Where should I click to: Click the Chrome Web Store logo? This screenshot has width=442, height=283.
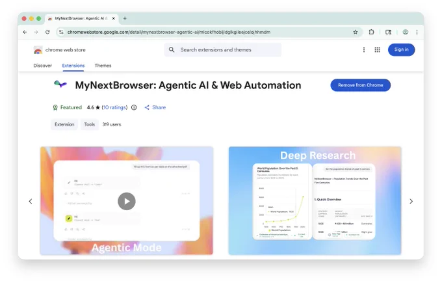pos(38,50)
